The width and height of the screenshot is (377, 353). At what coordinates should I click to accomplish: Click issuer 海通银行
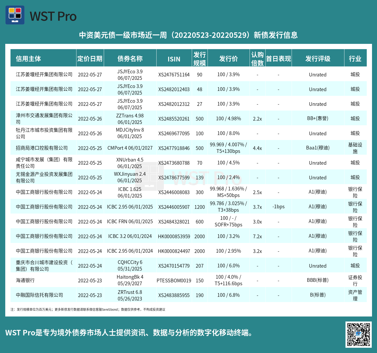tap(25, 281)
